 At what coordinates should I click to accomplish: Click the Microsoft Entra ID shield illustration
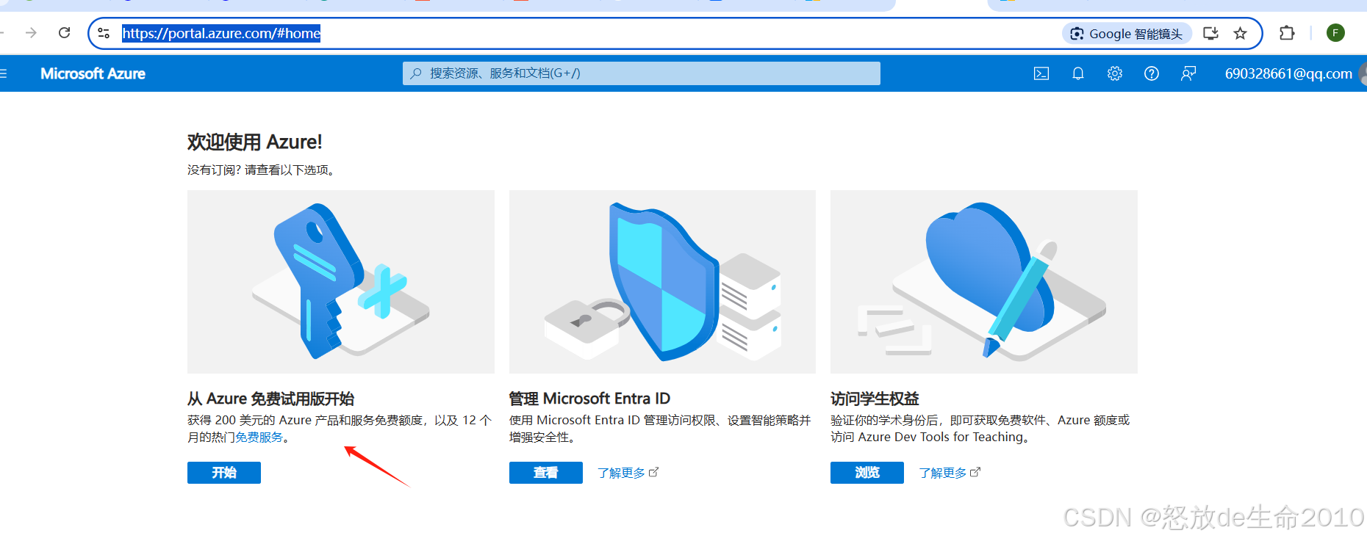pyautogui.click(x=662, y=282)
